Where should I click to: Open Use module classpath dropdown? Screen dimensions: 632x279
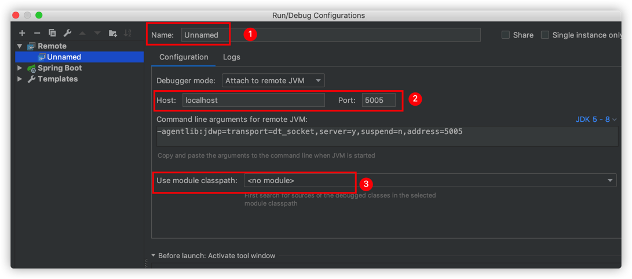click(430, 180)
